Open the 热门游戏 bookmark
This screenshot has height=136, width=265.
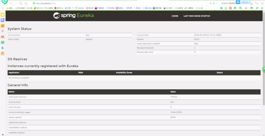click(x=168, y=8)
